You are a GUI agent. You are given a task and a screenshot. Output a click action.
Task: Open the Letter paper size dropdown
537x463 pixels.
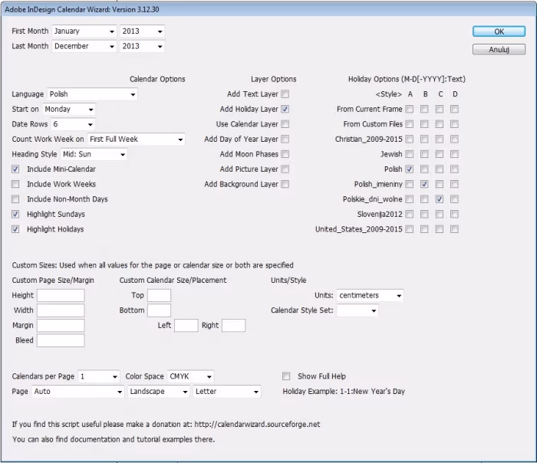click(227, 392)
